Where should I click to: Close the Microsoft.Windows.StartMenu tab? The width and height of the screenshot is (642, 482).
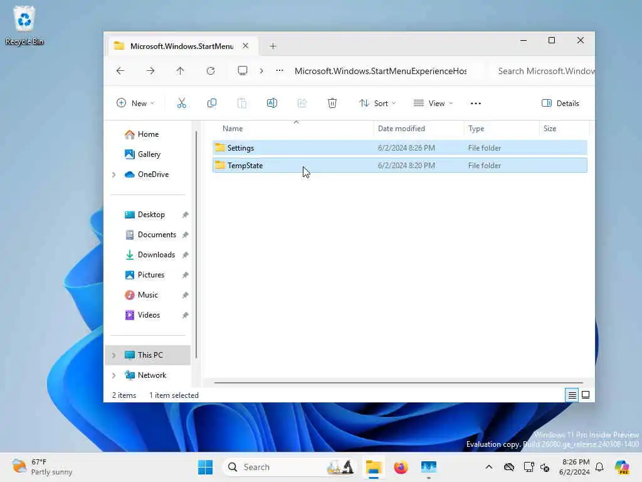pyautogui.click(x=245, y=46)
